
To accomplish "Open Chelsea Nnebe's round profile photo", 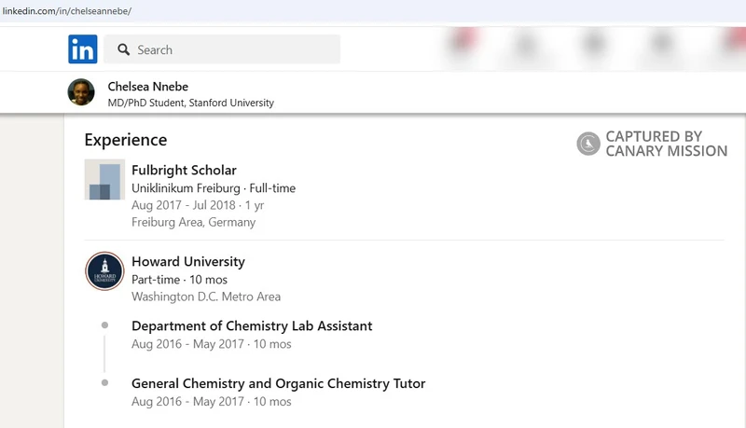I will coord(81,91).
